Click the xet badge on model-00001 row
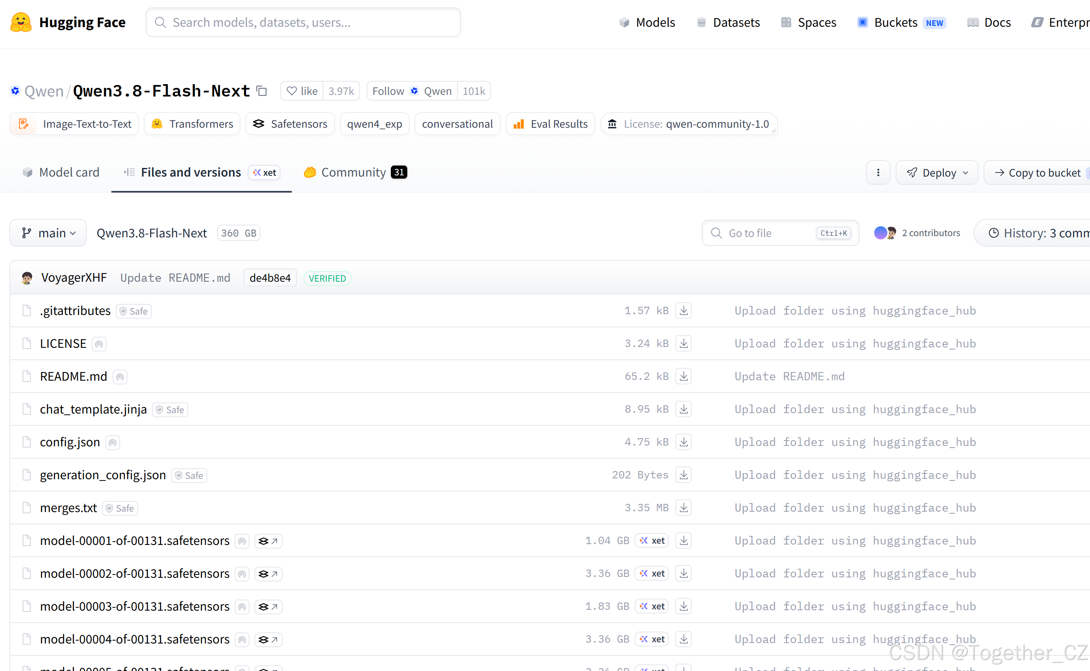Screen dimensions: 1090x671 pos(651,540)
